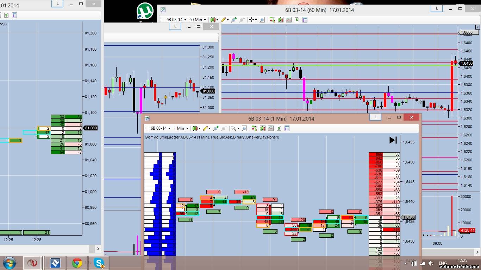Expand chart style arrow in 1 Min chart

[200, 129]
